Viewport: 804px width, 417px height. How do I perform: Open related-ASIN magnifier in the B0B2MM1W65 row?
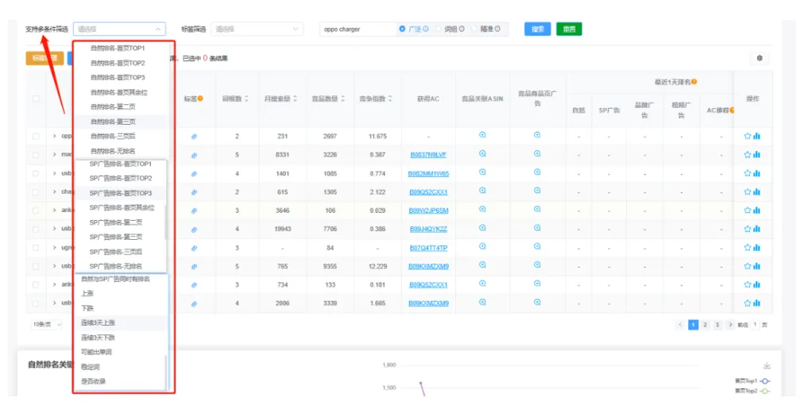pos(482,172)
